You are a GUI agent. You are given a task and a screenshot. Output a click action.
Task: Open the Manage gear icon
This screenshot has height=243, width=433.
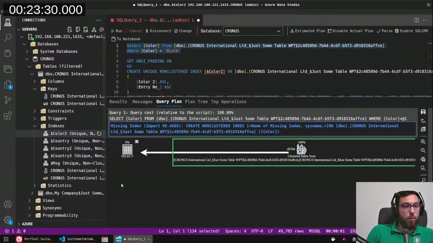click(x=8, y=220)
